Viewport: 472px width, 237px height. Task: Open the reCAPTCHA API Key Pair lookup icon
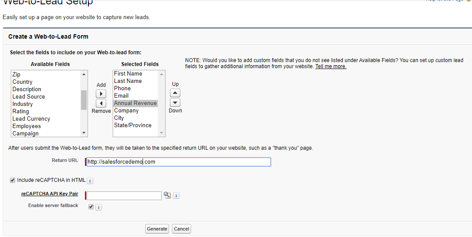pos(167,195)
